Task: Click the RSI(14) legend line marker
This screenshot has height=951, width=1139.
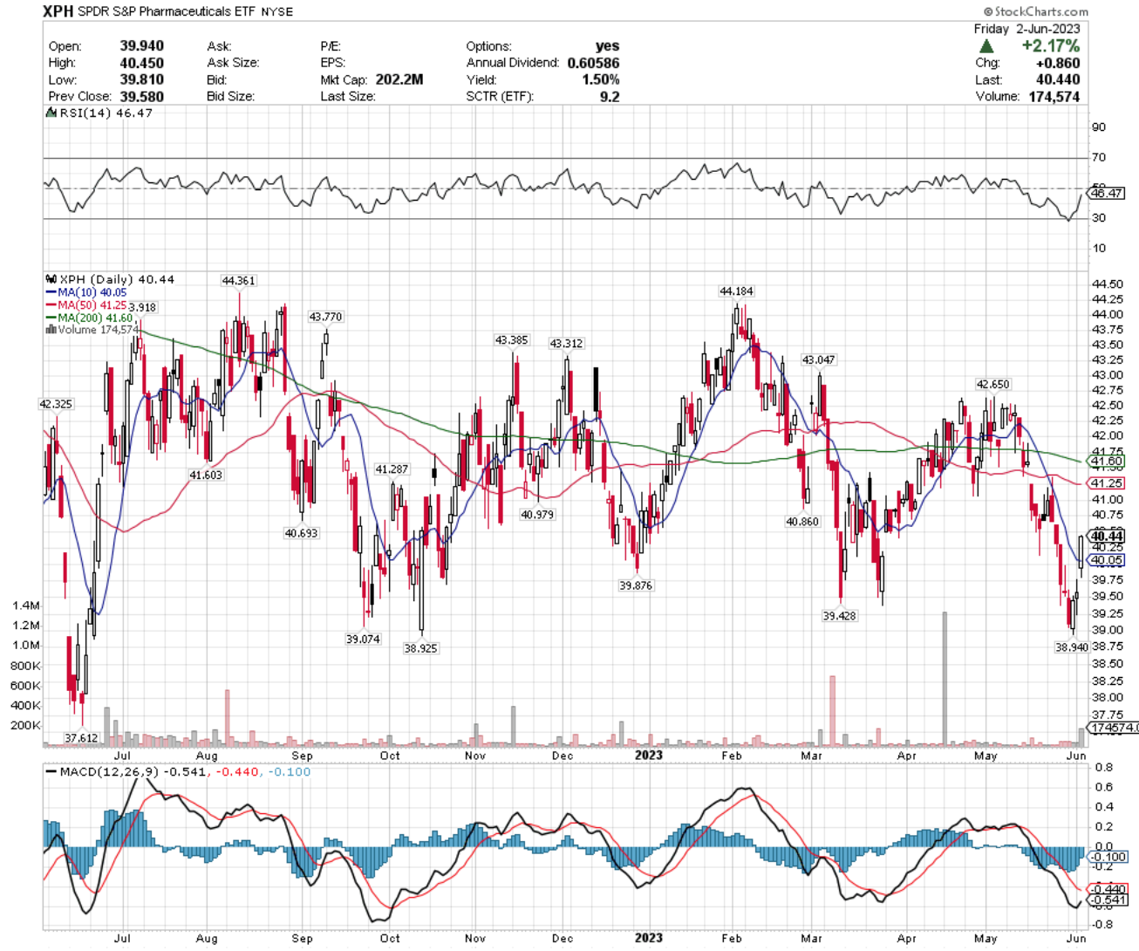Action: coord(51,113)
